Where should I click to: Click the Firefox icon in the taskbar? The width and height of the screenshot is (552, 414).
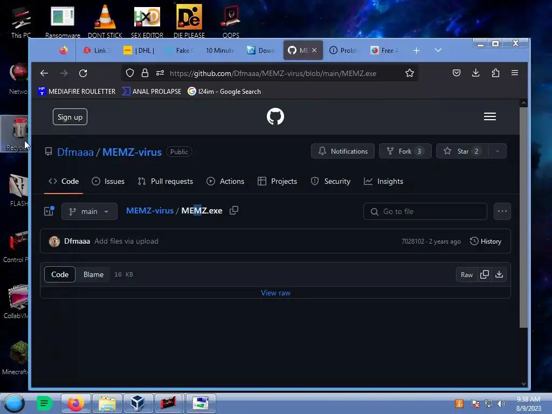click(75, 403)
